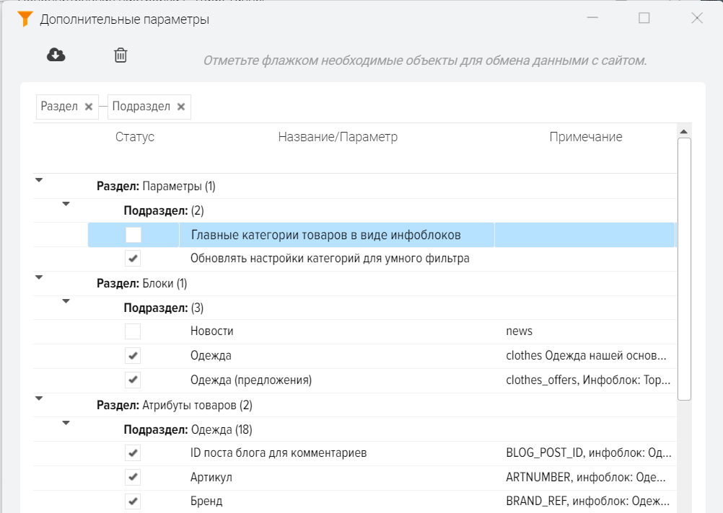Uncheck the Одежда (предложения) checkbox
Screen dimensions: 723x513
(133, 380)
